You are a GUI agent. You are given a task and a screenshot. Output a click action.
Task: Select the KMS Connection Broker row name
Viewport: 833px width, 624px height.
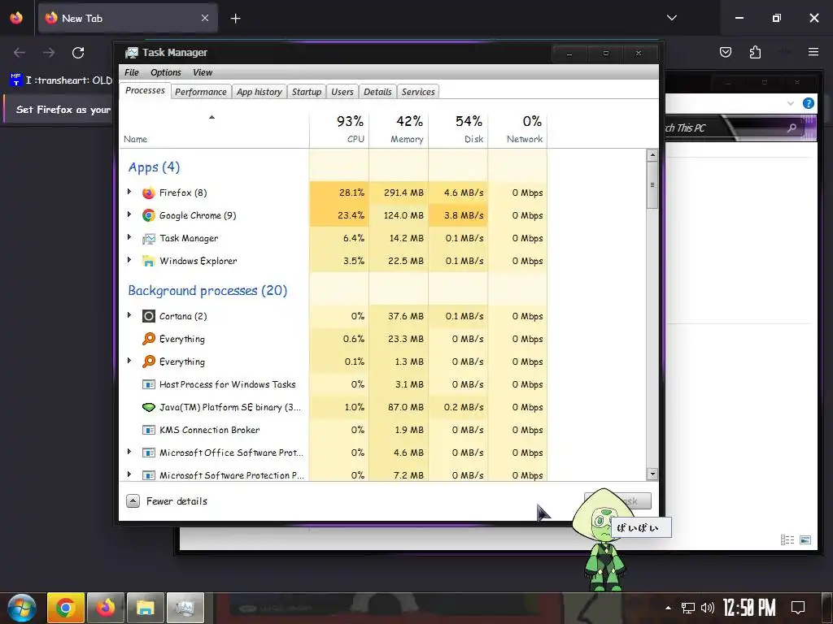[x=209, y=430]
